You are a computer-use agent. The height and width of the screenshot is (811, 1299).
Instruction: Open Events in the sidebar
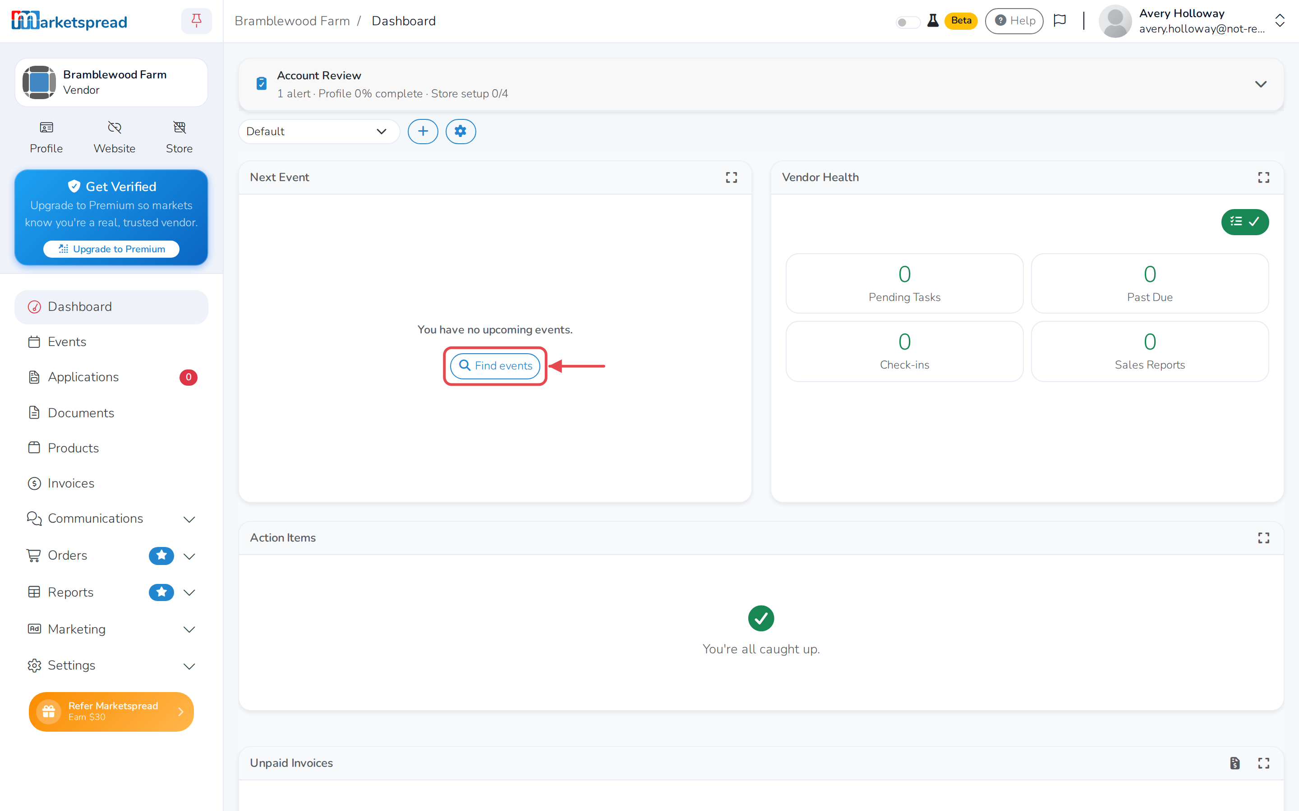[112, 342]
